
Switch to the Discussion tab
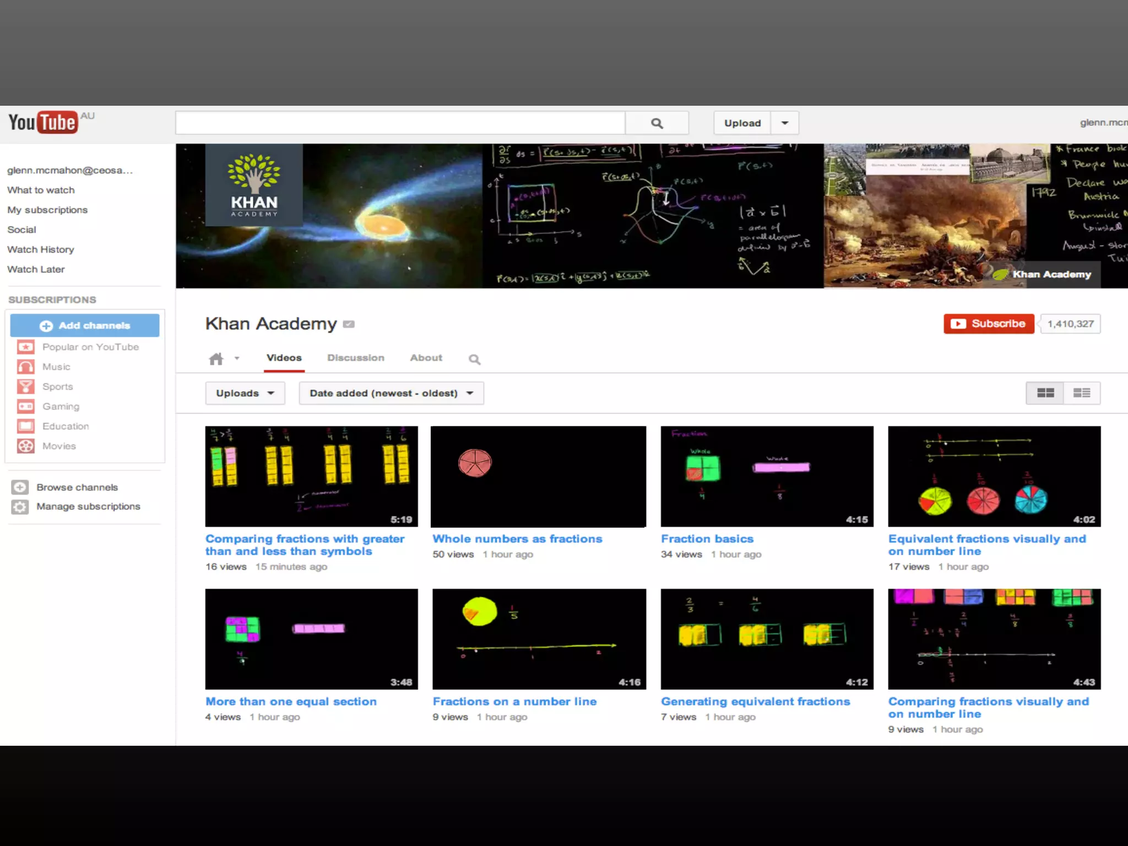pos(356,358)
